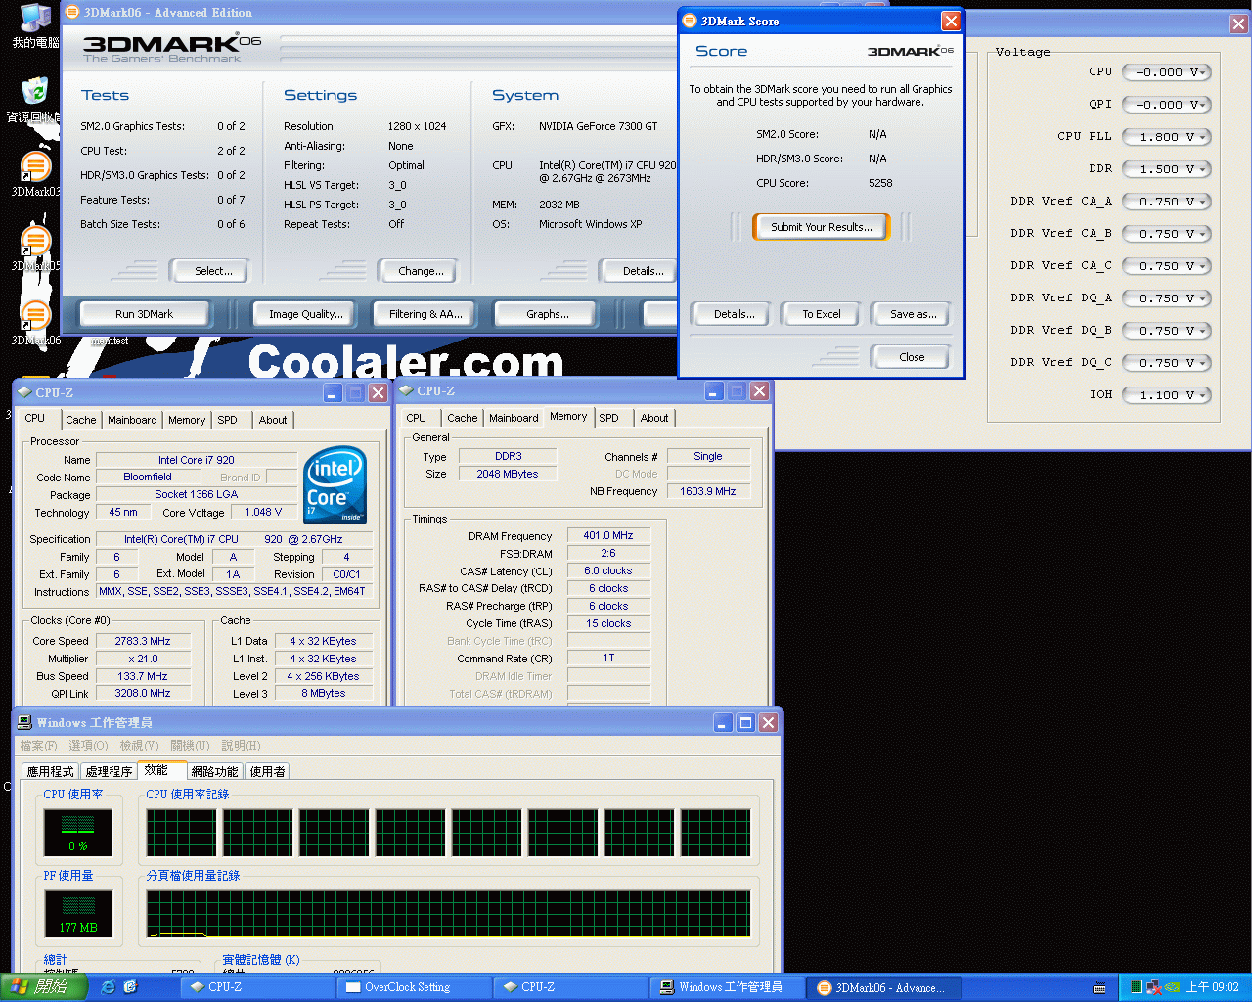Open the About tab in the CPU-Z window showing memory Timings
This screenshot has height=1002, width=1252.
654,418
